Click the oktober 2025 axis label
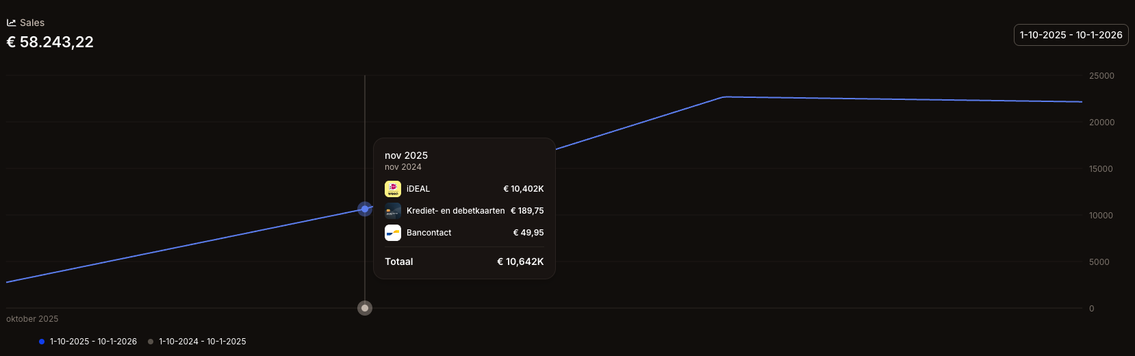This screenshot has height=356, width=1135. point(32,319)
